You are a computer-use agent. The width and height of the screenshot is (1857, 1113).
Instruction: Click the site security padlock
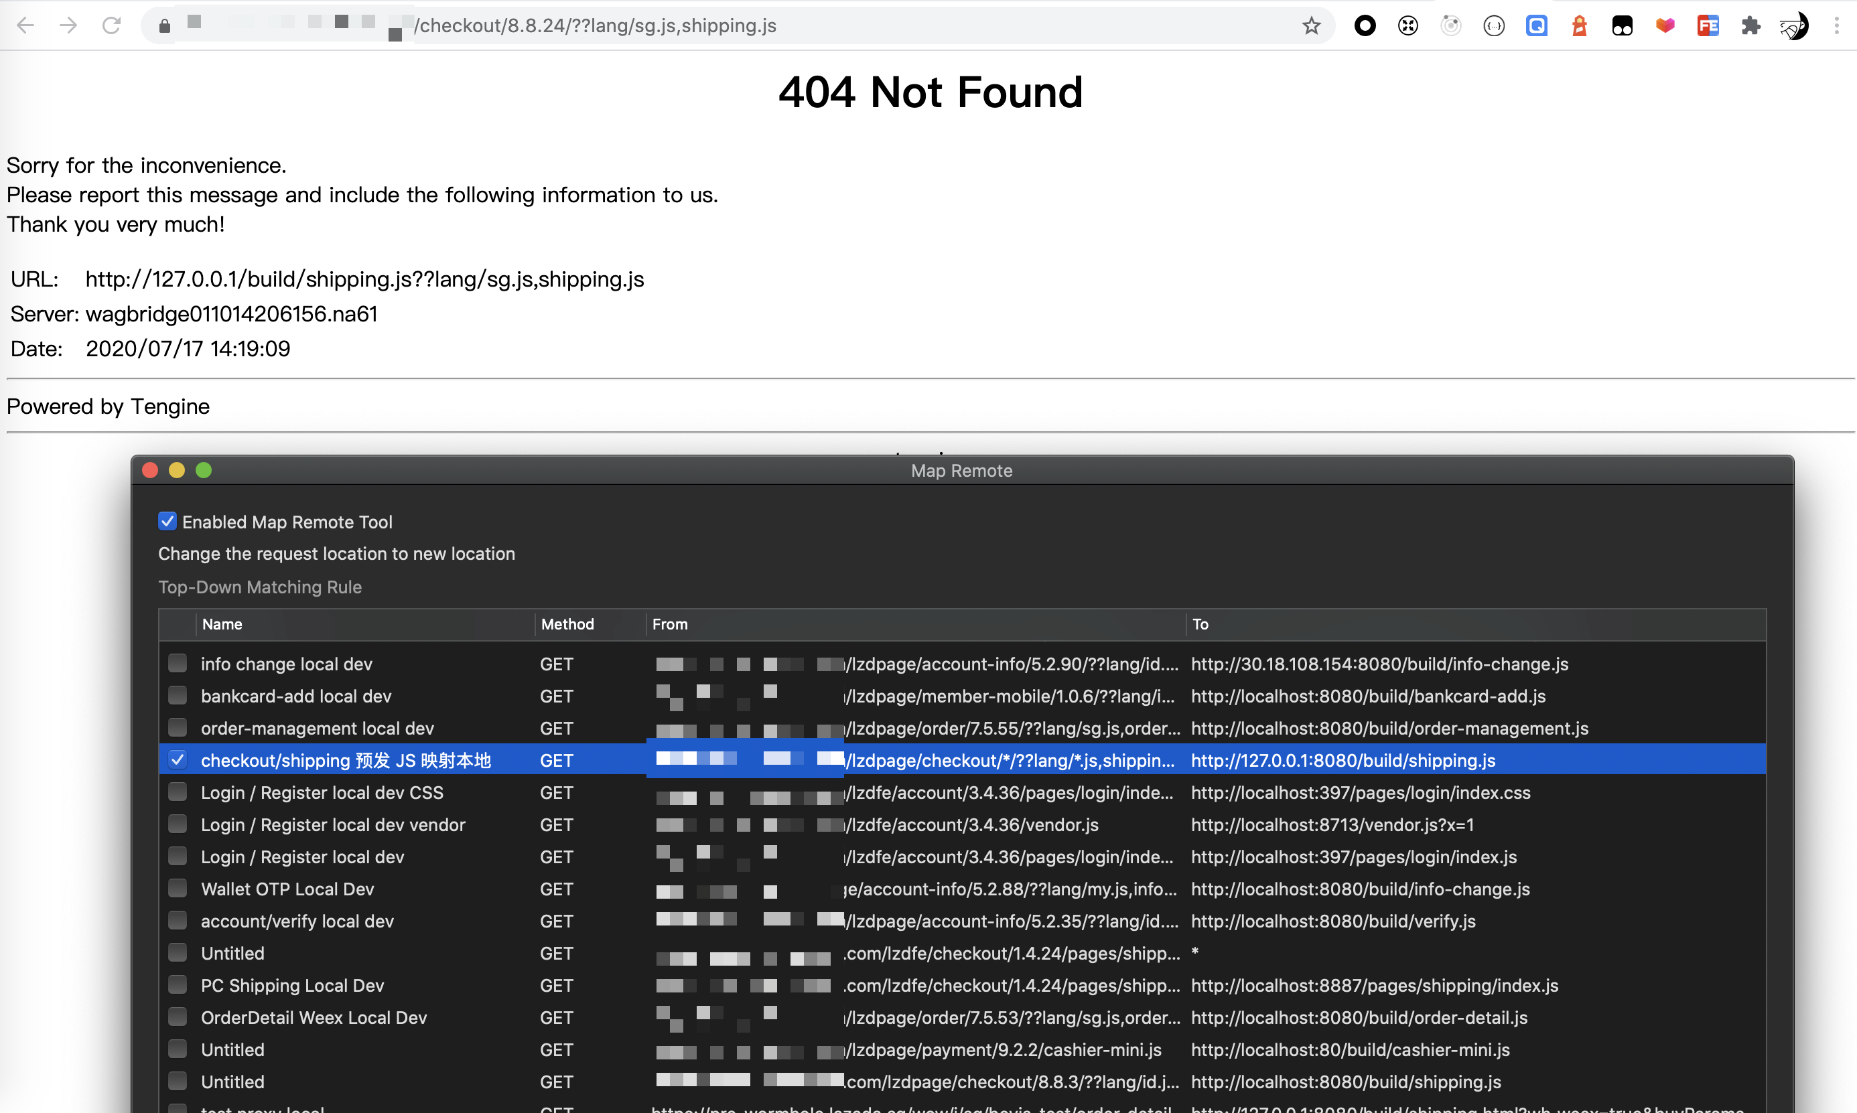163,25
